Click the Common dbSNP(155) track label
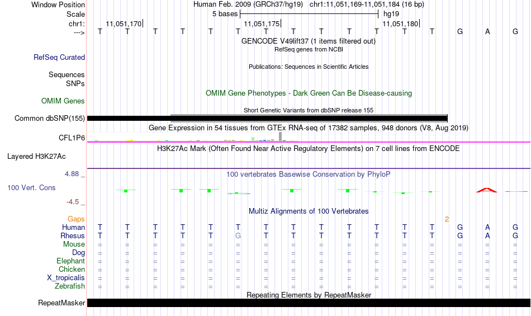This screenshot has width=531, height=316. point(50,118)
